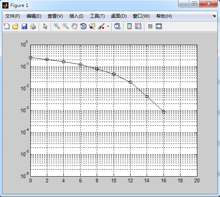Click the Link Plot icon

click(x=117, y=26)
